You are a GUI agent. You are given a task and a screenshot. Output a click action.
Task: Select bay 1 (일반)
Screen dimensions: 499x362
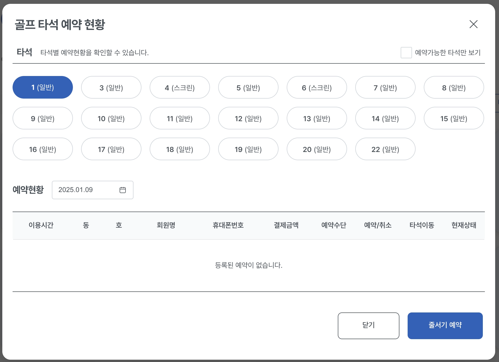tap(43, 88)
